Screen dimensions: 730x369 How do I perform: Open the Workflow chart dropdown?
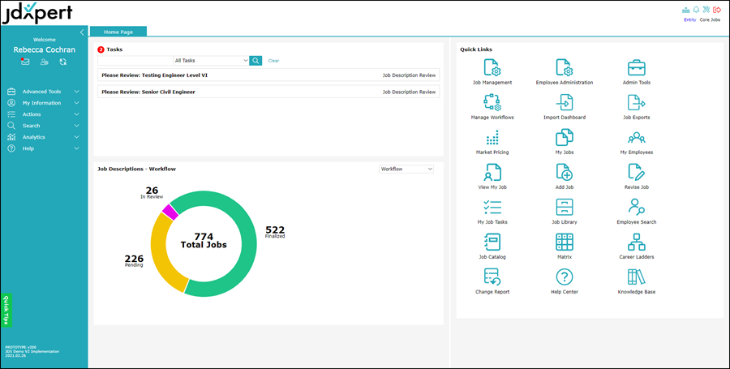(x=406, y=169)
